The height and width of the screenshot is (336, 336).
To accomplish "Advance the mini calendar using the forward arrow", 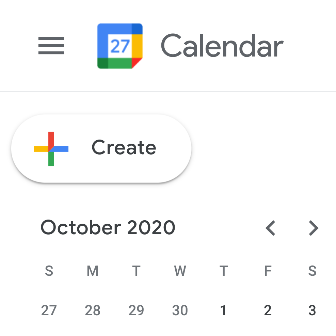I will (x=313, y=228).
